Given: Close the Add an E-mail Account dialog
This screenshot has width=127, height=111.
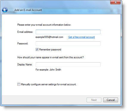Looking at the screenshot, I should (115, 2).
